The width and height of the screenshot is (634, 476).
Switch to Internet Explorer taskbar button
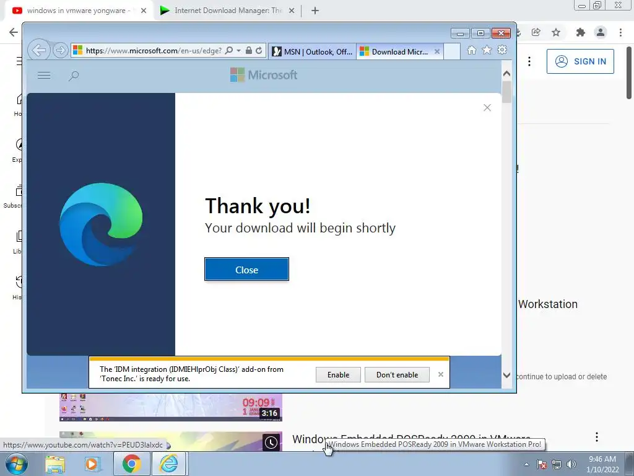(x=169, y=464)
